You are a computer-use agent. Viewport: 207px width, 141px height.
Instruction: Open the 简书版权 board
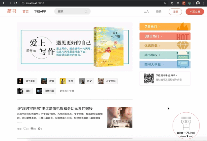click(165, 55)
